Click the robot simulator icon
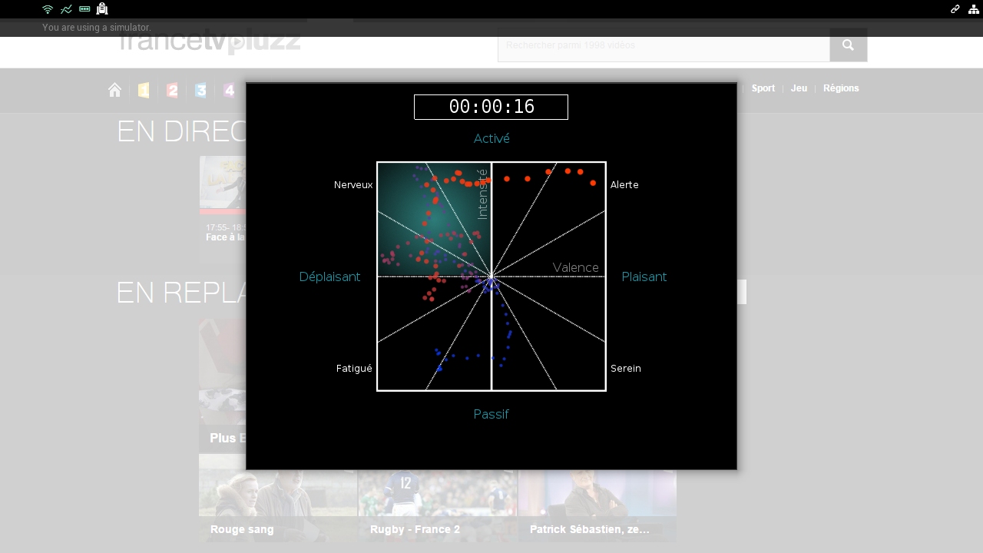The image size is (983, 553). click(102, 9)
